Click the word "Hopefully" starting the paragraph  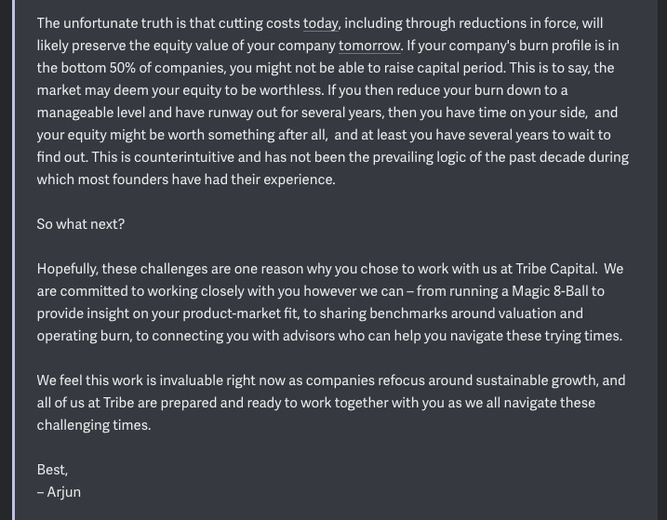[x=67, y=269]
